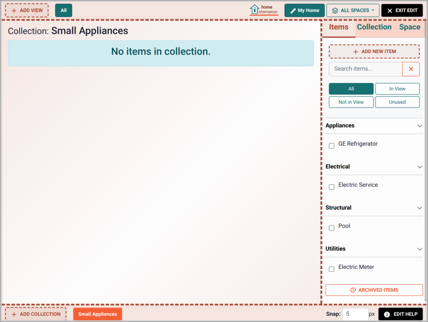
Task: Filter items by In View
Action: [397, 89]
